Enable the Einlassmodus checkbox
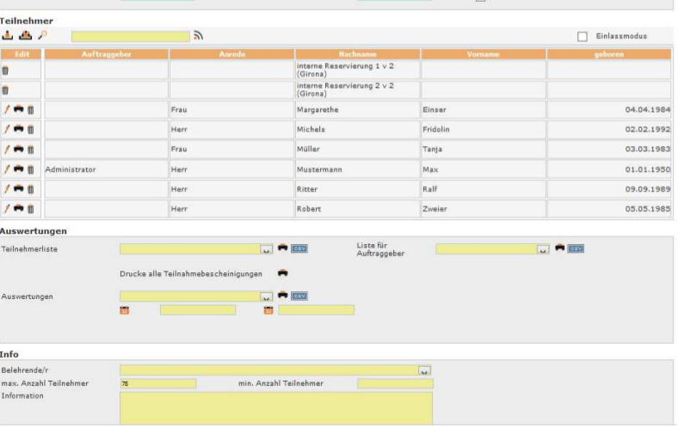Screen dimensions: 678x428 click(582, 37)
